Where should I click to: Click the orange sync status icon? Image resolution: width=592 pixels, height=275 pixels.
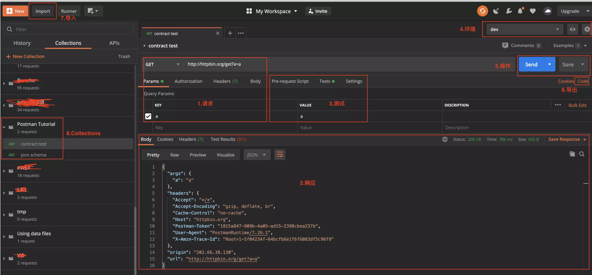(482, 11)
